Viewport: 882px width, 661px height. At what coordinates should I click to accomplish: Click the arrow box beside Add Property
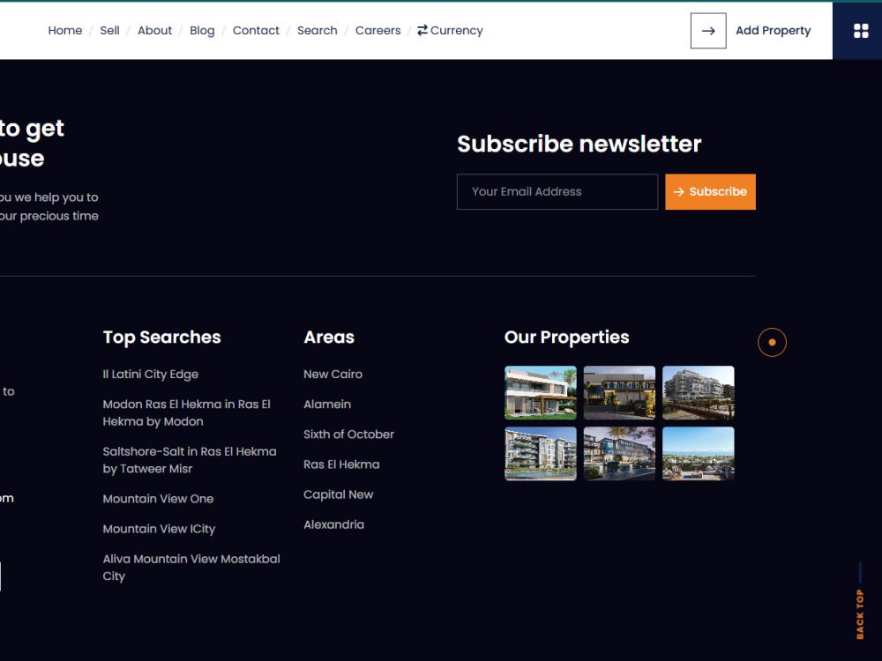coord(708,31)
